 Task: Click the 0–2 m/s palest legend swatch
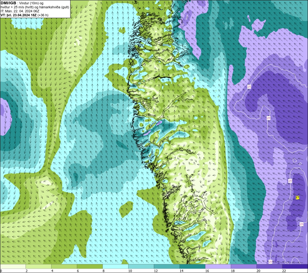pyautogui.click(x=13, y=267)
